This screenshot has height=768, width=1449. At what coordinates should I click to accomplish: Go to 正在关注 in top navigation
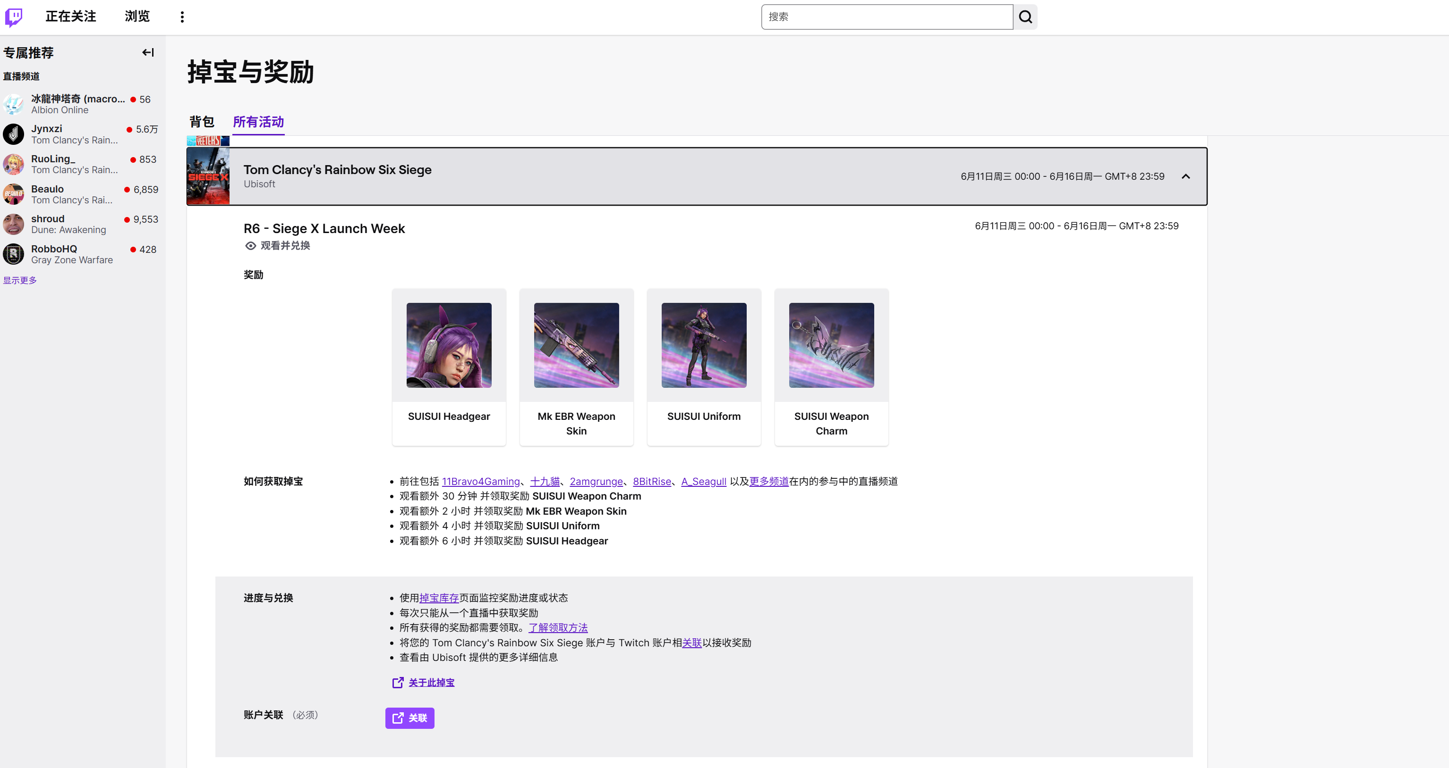(71, 17)
